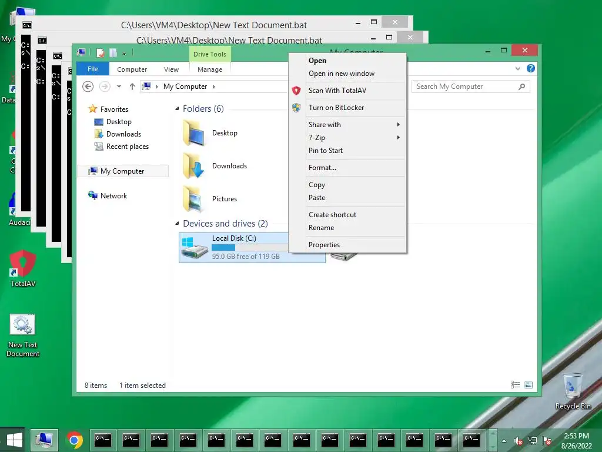Open Recycle Bin on desktop
Image resolution: width=602 pixels, height=452 pixels.
(x=573, y=391)
